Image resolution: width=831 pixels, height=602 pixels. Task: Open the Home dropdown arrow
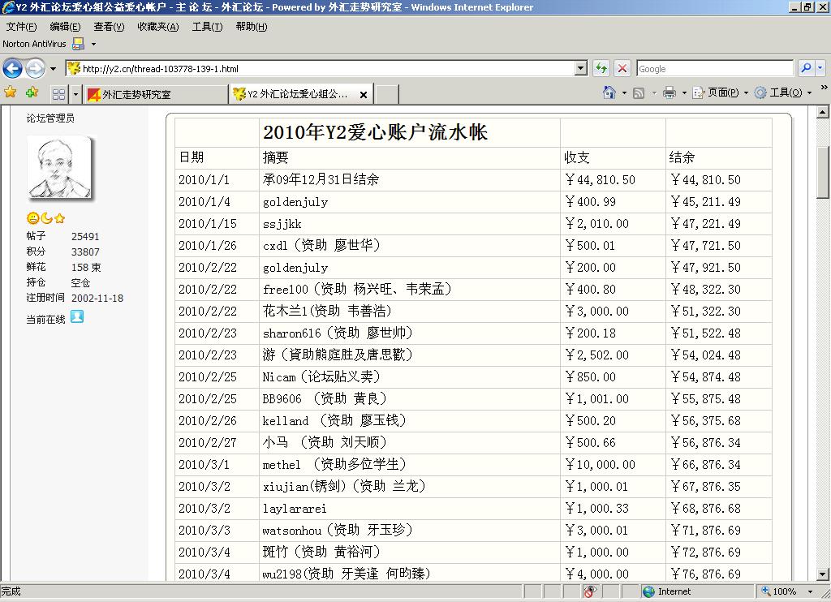pyautogui.click(x=624, y=93)
